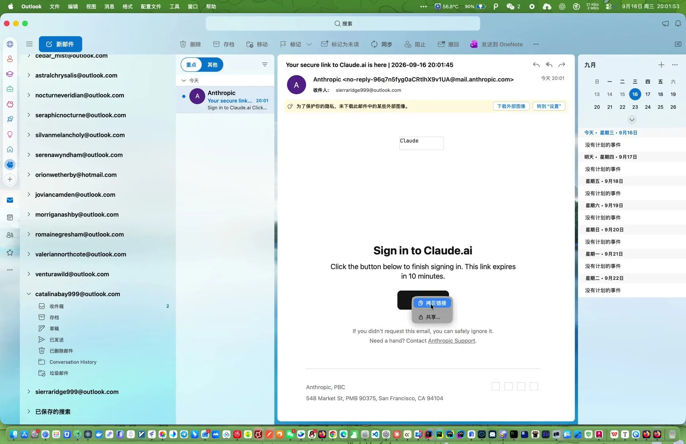Screen dimensions: 686x444
Task: Expand the astralchrysalis@outlook.com account
Action: [x=29, y=75]
